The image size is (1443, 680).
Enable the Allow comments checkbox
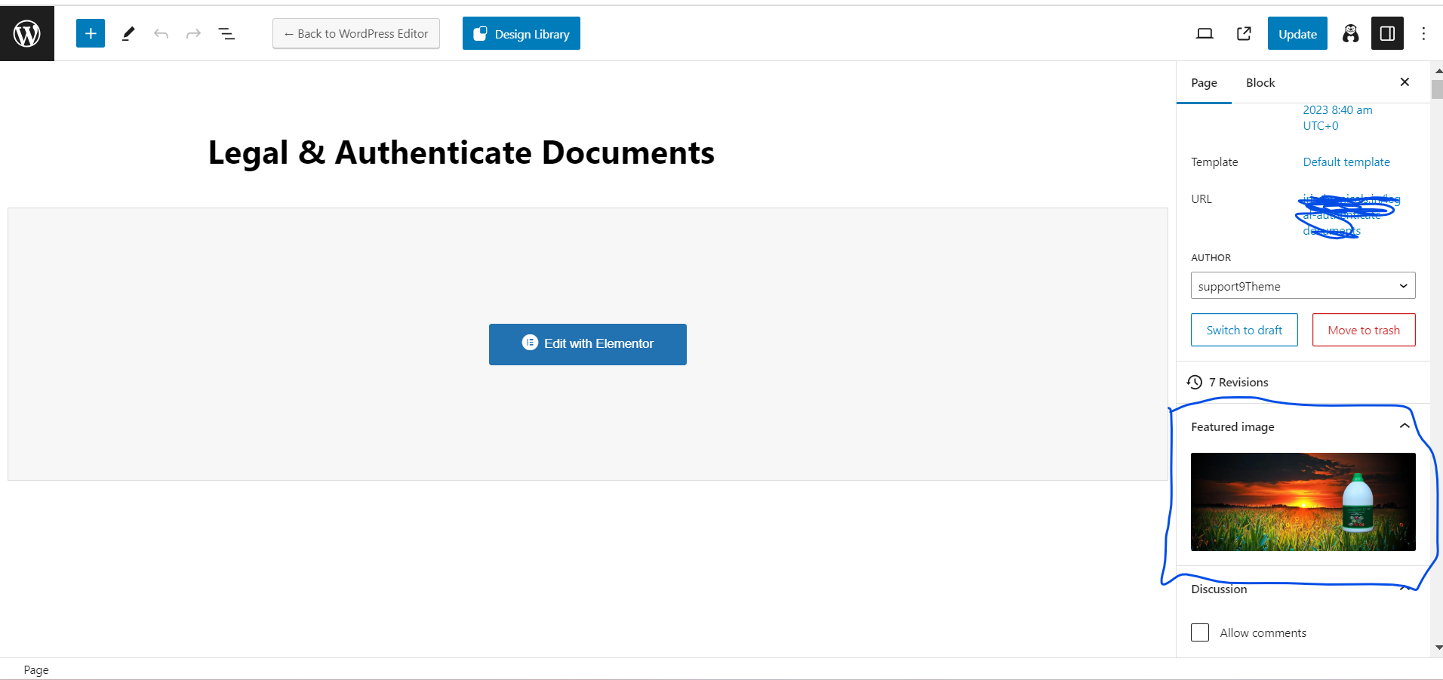tap(1200, 632)
